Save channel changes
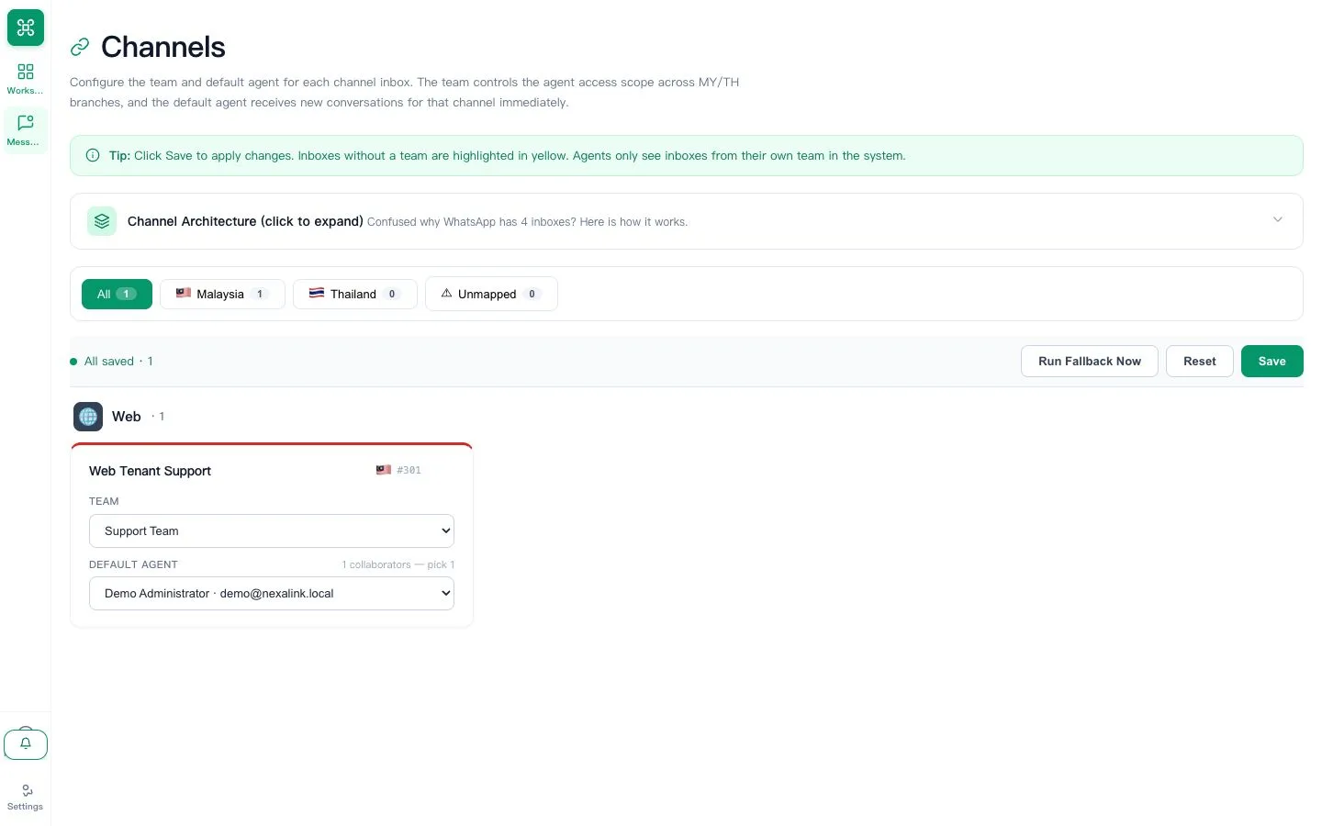 1272,362
